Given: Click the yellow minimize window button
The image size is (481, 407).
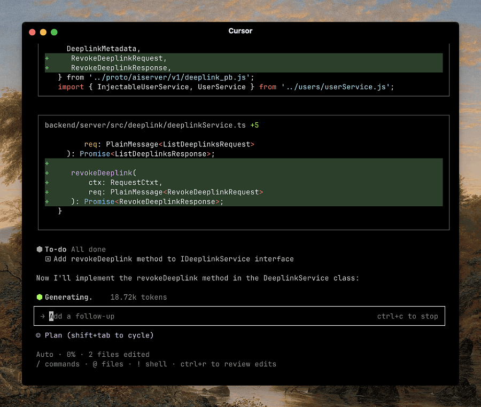Looking at the screenshot, I should [x=43, y=32].
